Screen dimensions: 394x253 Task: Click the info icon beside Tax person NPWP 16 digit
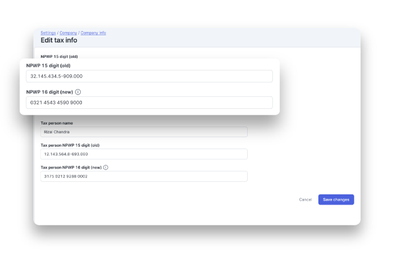click(106, 167)
